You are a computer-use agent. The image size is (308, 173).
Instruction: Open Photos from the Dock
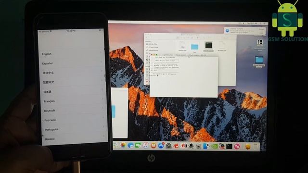tap(123, 145)
